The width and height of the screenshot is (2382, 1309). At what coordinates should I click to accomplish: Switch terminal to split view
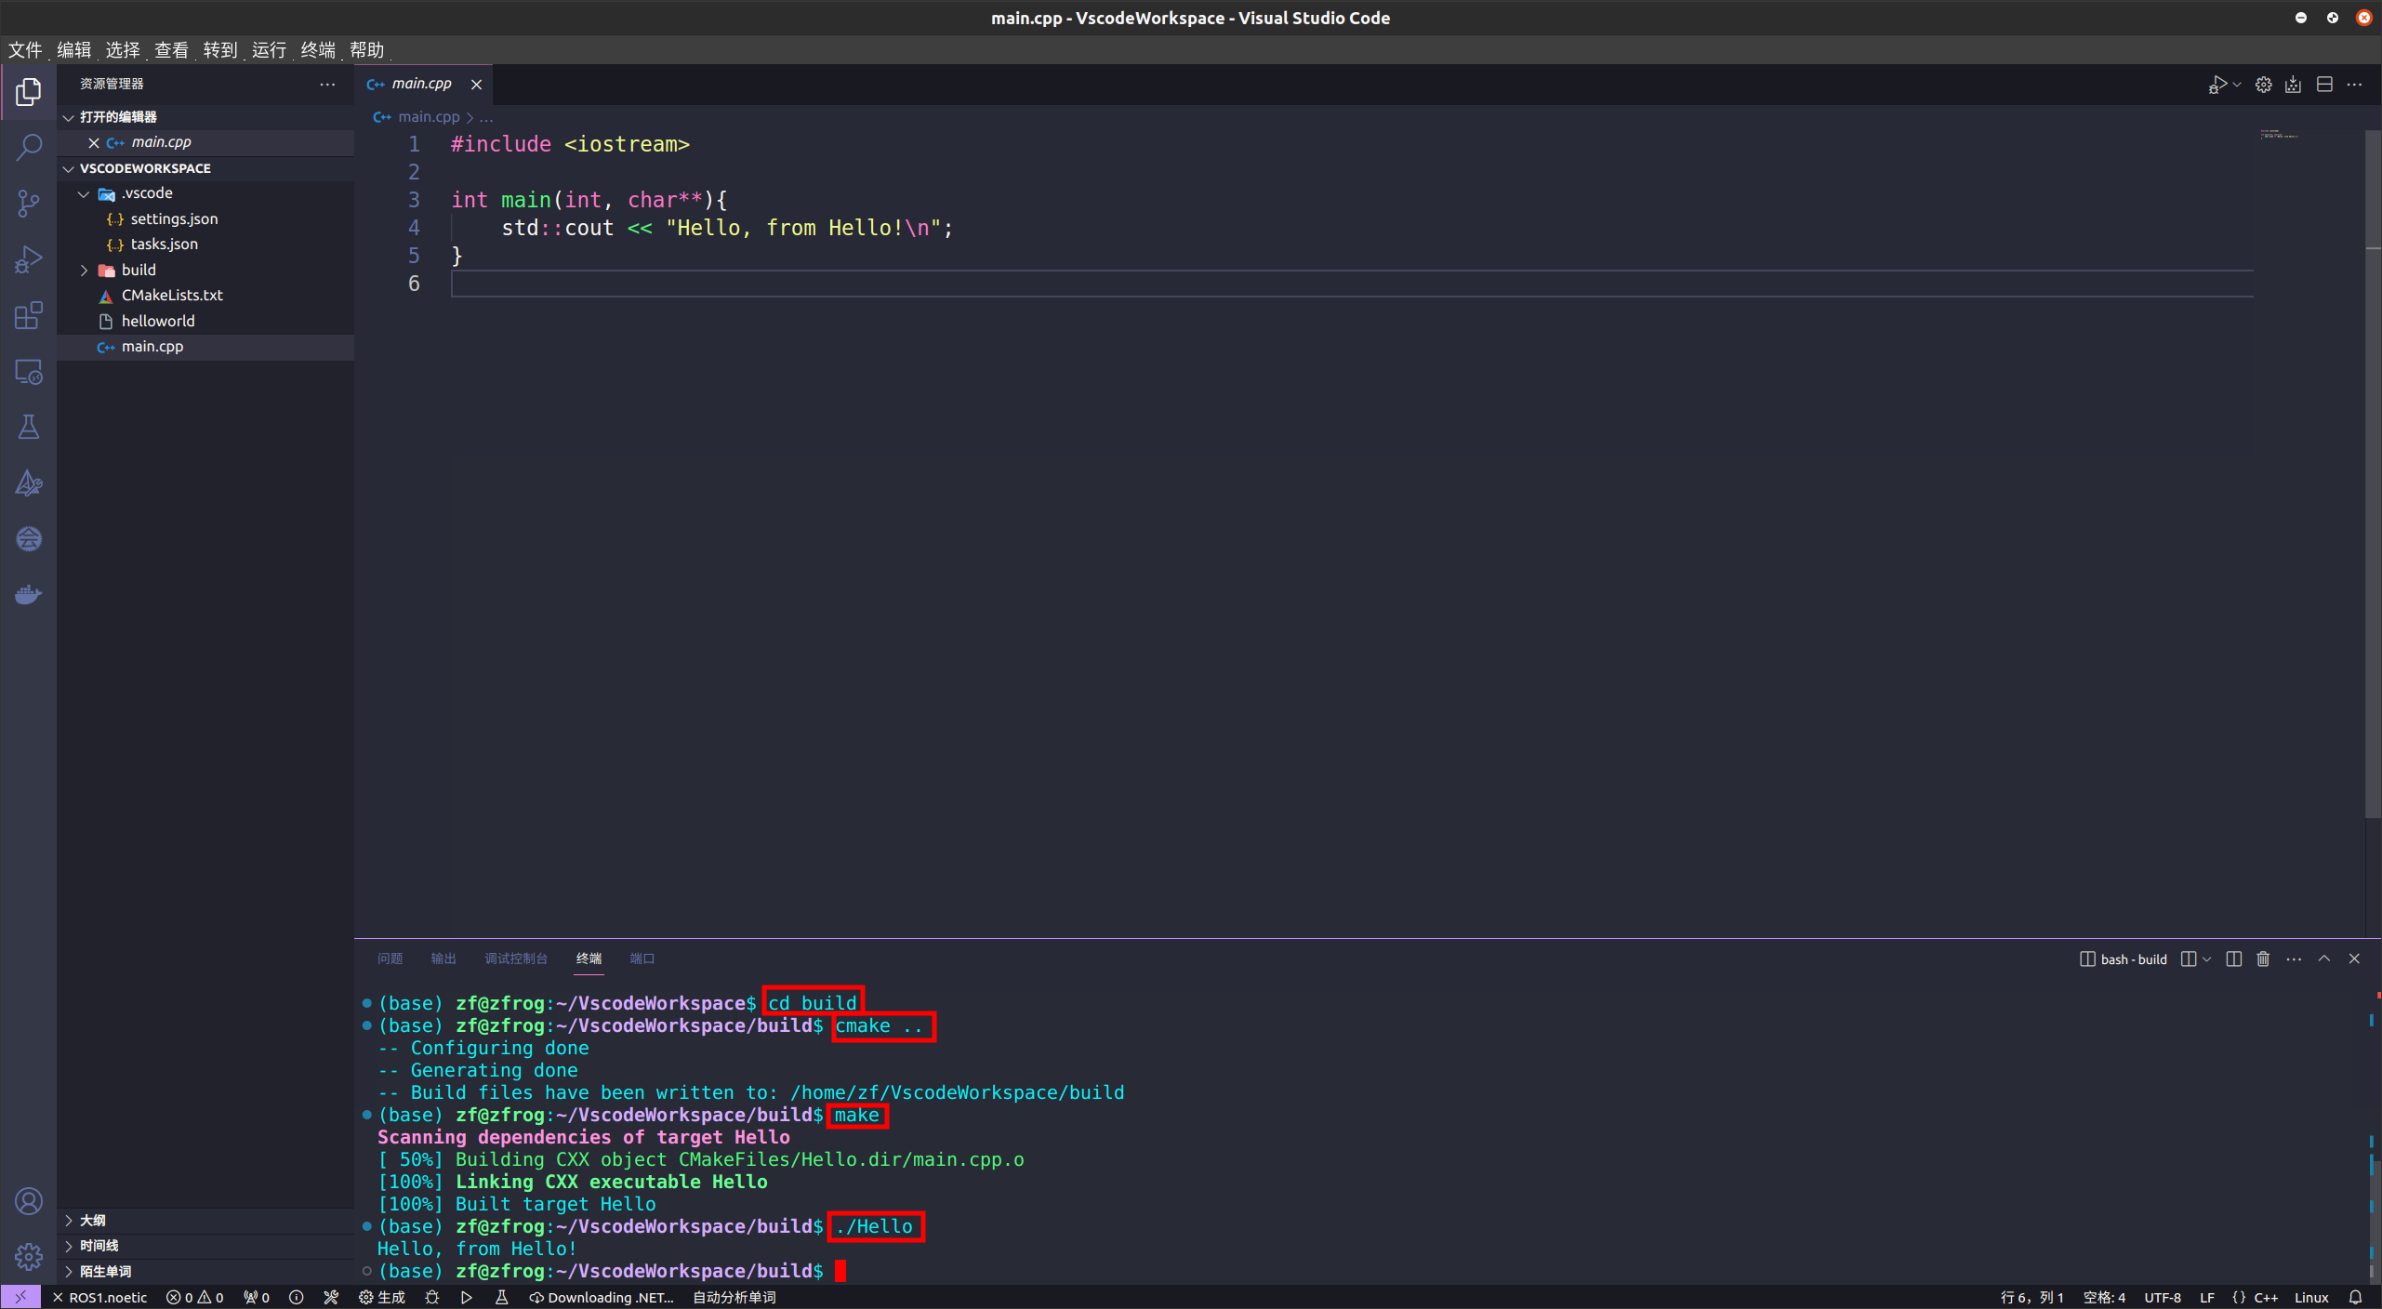tap(2233, 959)
